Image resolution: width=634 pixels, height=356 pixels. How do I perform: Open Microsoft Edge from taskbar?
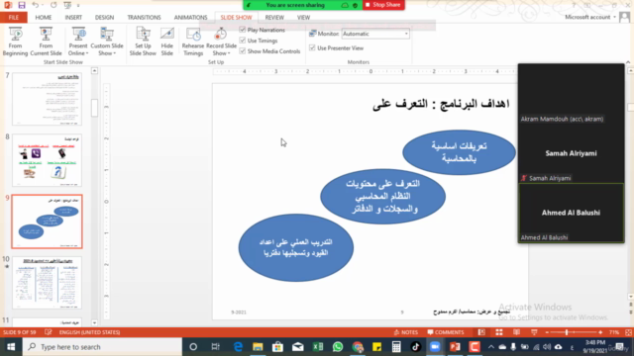(238, 347)
